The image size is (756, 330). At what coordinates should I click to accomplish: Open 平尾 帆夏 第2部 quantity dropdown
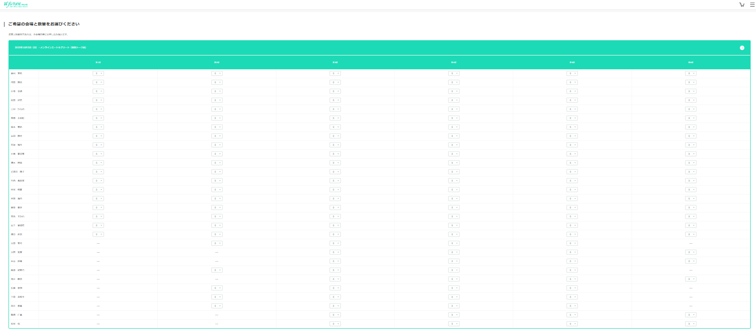click(217, 190)
